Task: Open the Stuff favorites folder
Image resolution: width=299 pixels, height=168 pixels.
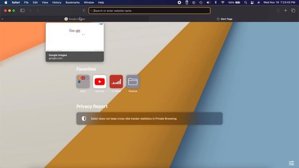Action: [83, 82]
